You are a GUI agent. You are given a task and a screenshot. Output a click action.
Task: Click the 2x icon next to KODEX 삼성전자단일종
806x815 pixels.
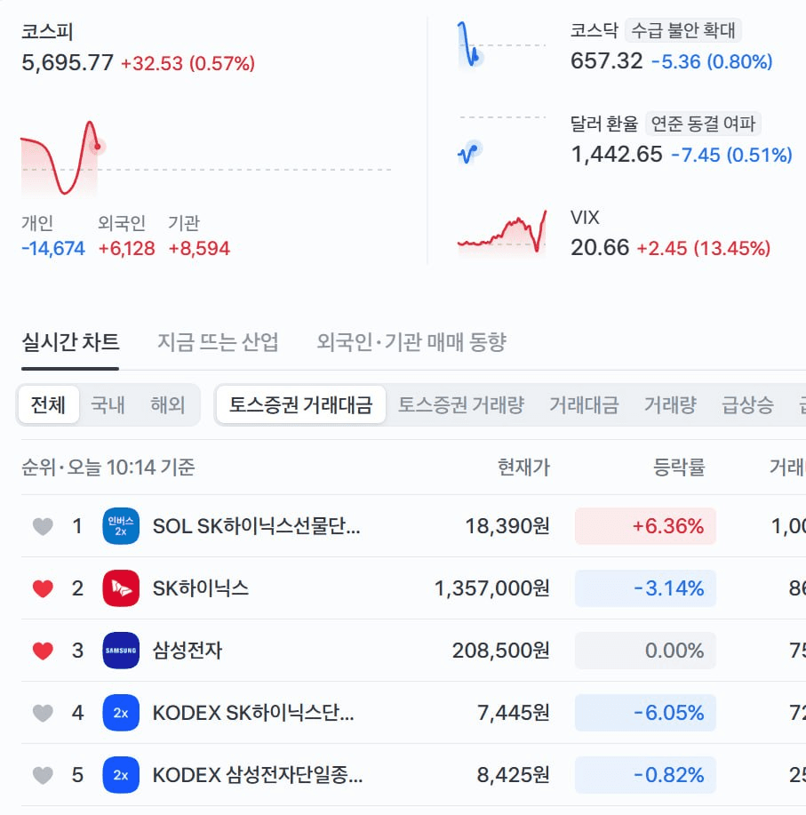click(121, 775)
